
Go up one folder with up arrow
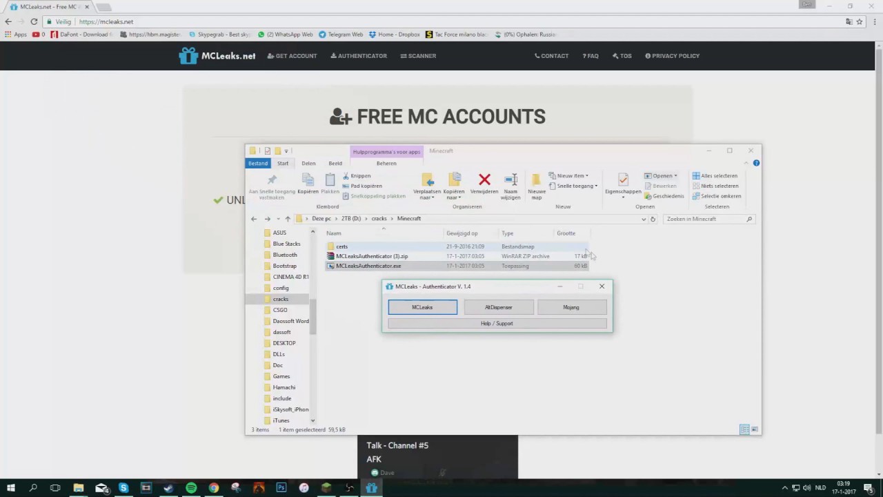(288, 219)
